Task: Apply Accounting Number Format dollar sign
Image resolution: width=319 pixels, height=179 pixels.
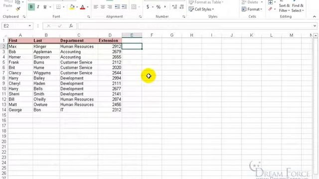Action: pyautogui.click(x=148, y=7)
